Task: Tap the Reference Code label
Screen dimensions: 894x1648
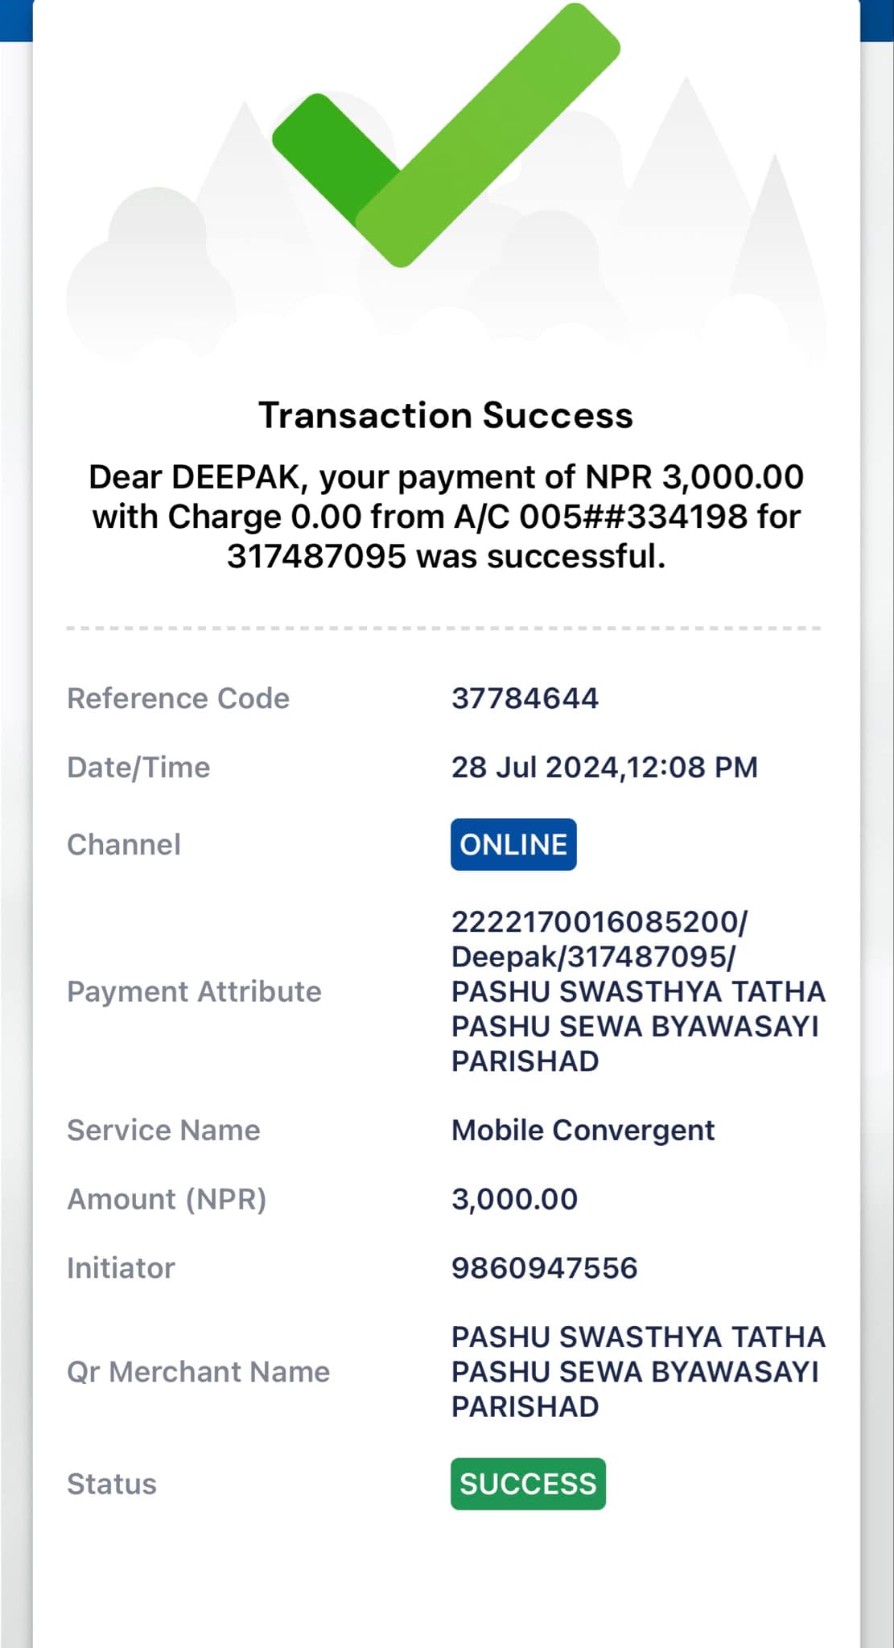Action: point(178,698)
